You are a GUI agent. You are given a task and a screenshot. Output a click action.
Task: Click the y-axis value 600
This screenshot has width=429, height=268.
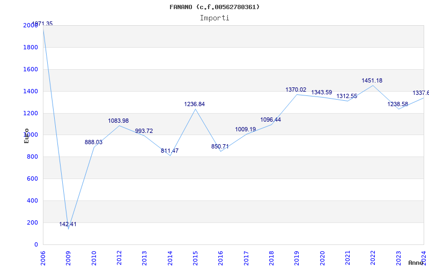32,178
